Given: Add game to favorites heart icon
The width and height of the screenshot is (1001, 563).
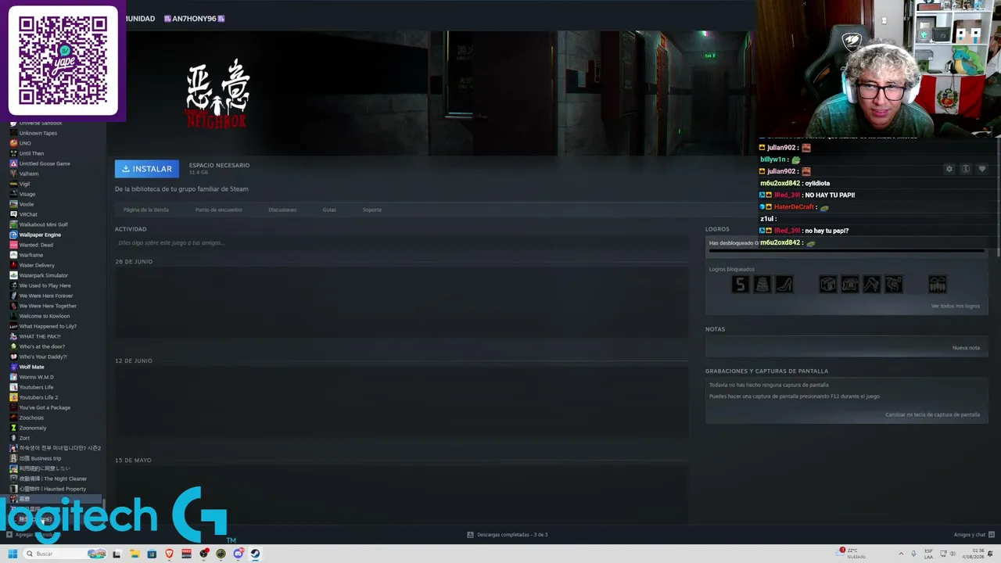Looking at the screenshot, I should [982, 169].
